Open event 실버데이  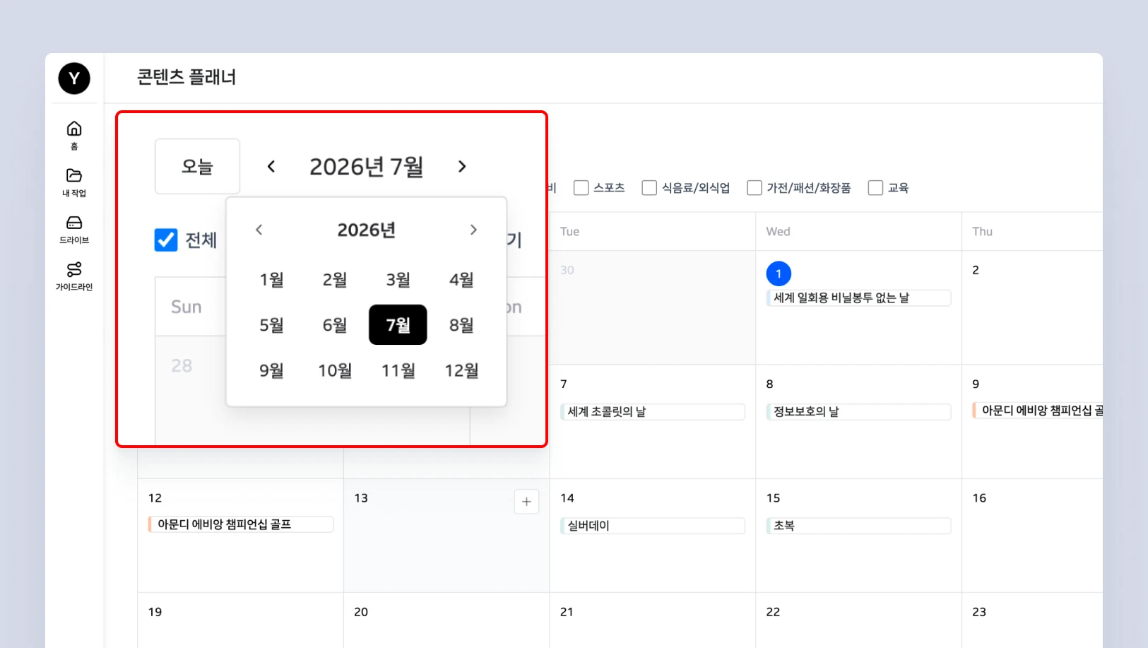click(652, 526)
